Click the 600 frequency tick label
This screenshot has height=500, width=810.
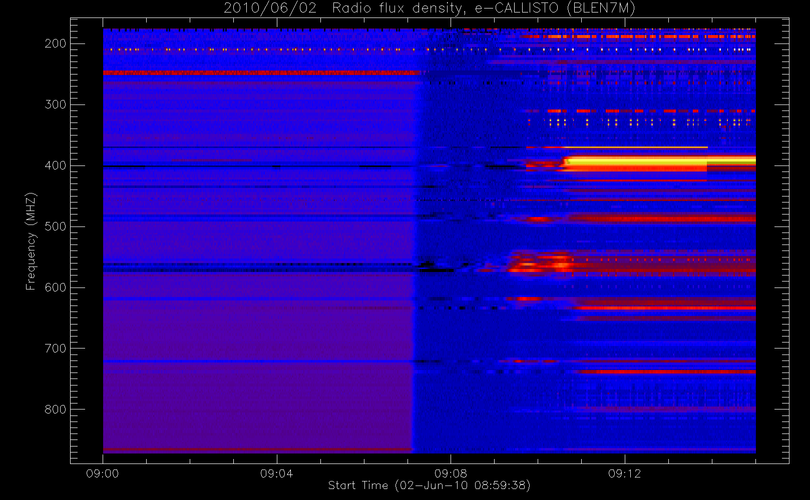coord(56,287)
